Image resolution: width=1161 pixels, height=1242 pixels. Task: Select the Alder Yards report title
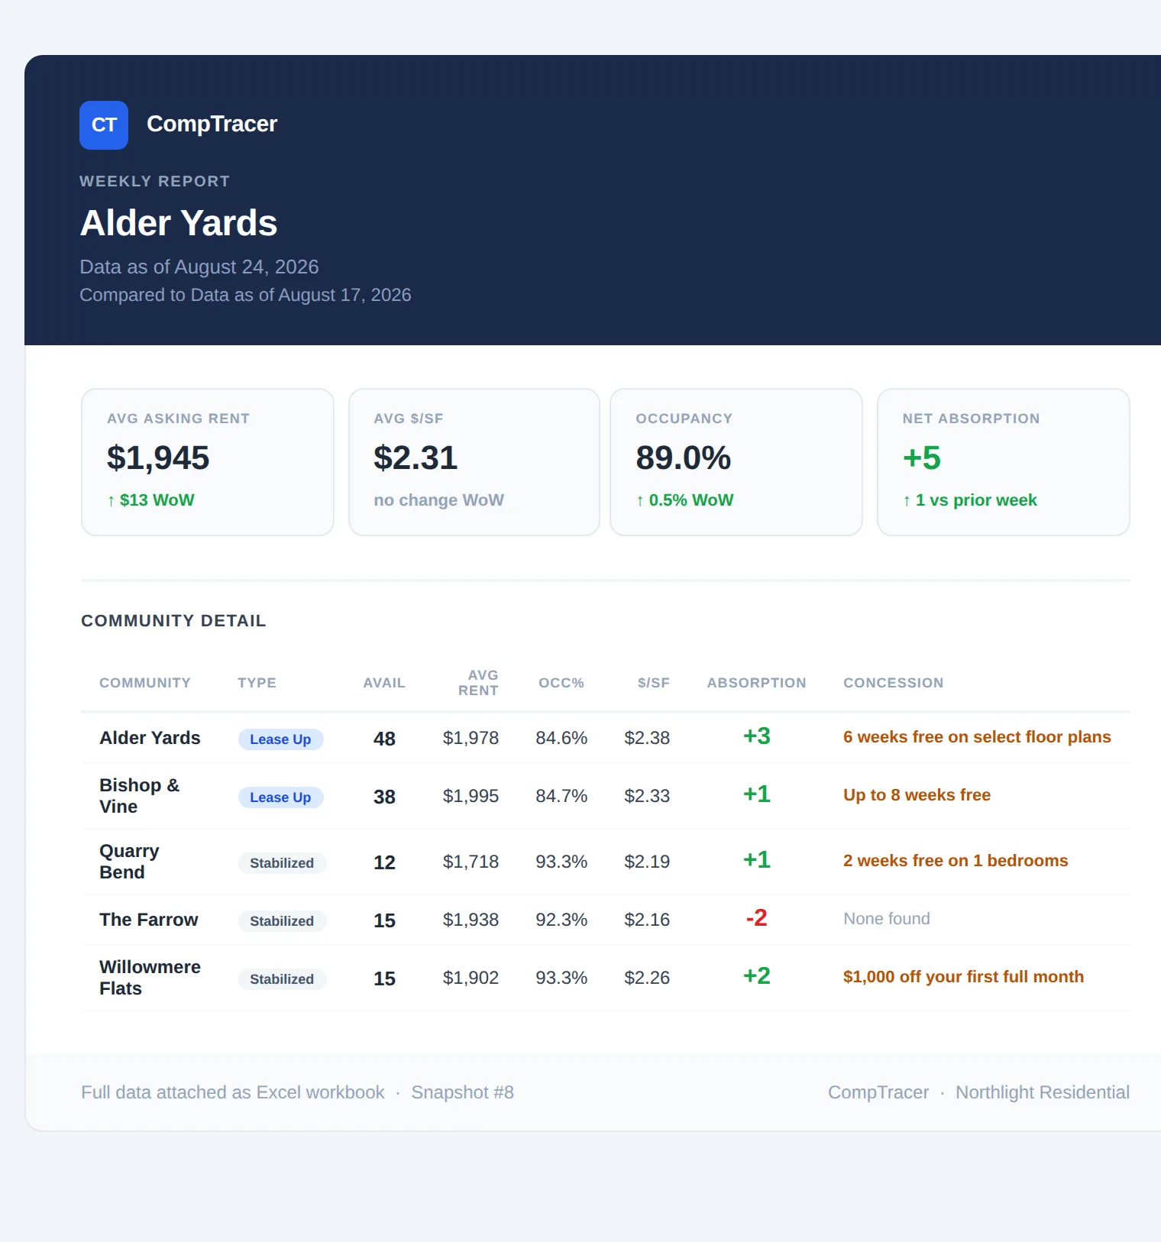tap(179, 223)
